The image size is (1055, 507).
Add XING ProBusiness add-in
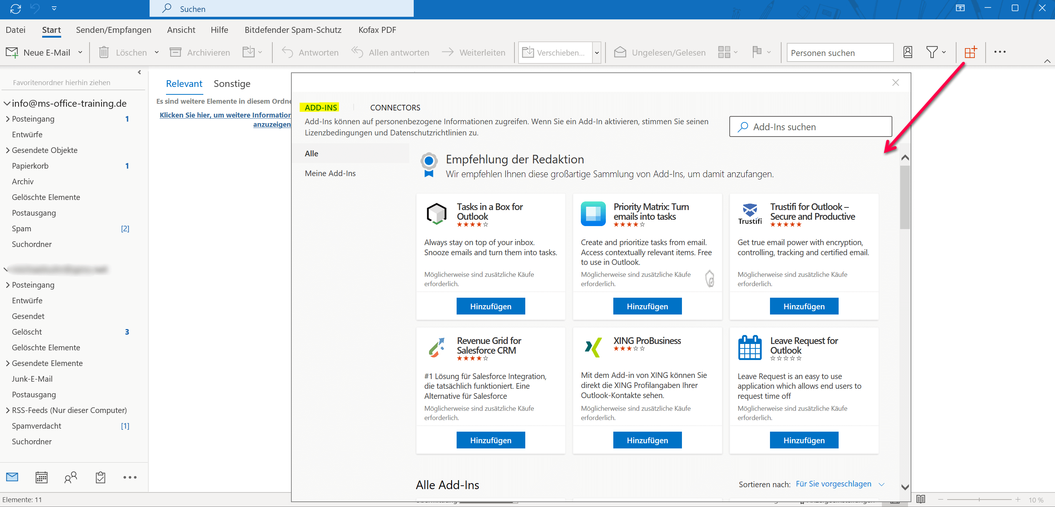[647, 440]
